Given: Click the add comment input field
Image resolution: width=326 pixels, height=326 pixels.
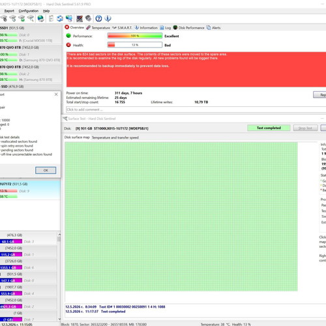Looking at the screenshot, I should pyautogui.click(x=196, y=110).
